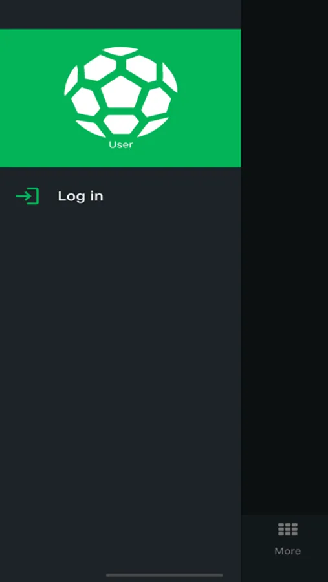Tap the top edge of soccer ball logo
This screenshot has width=328, height=582.
point(120,51)
